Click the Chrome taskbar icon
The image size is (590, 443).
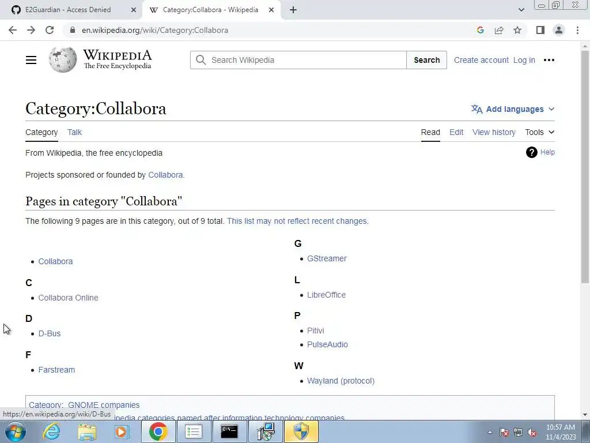158,431
